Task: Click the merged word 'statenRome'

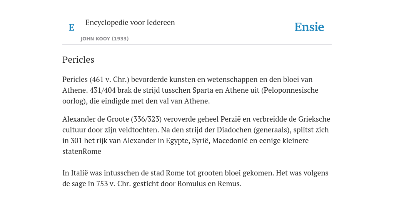Action: 82,152
